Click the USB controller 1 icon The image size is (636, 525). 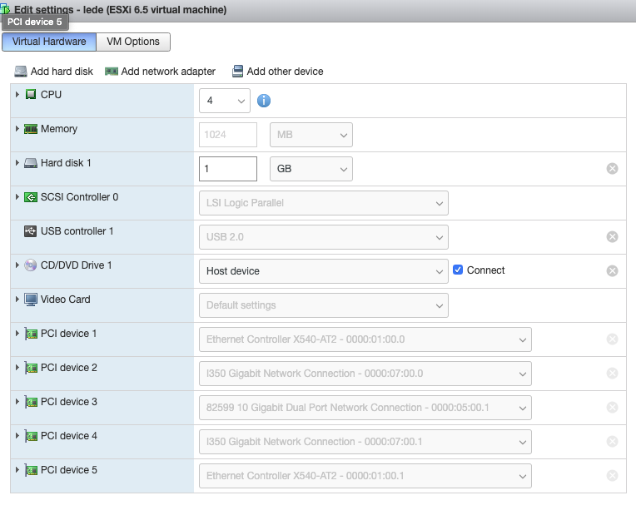point(31,231)
